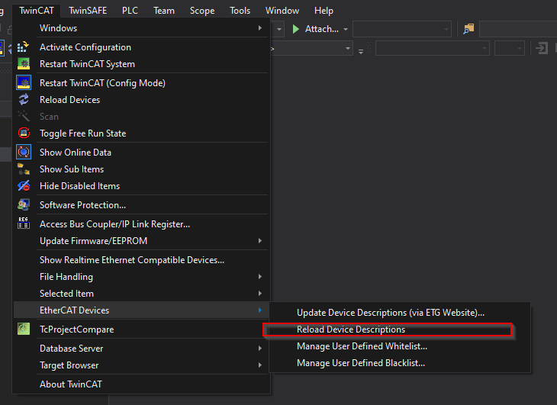
Task: Launch TcProjectCompare
Action: click(x=141, y=329)
